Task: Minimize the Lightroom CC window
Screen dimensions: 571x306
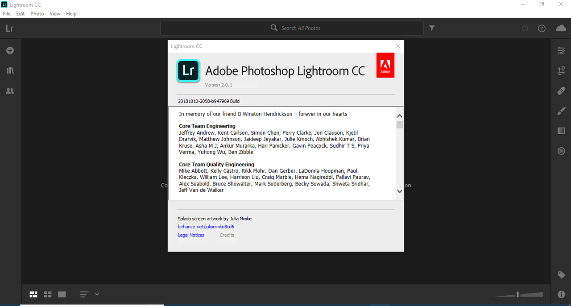Action: 522,4
